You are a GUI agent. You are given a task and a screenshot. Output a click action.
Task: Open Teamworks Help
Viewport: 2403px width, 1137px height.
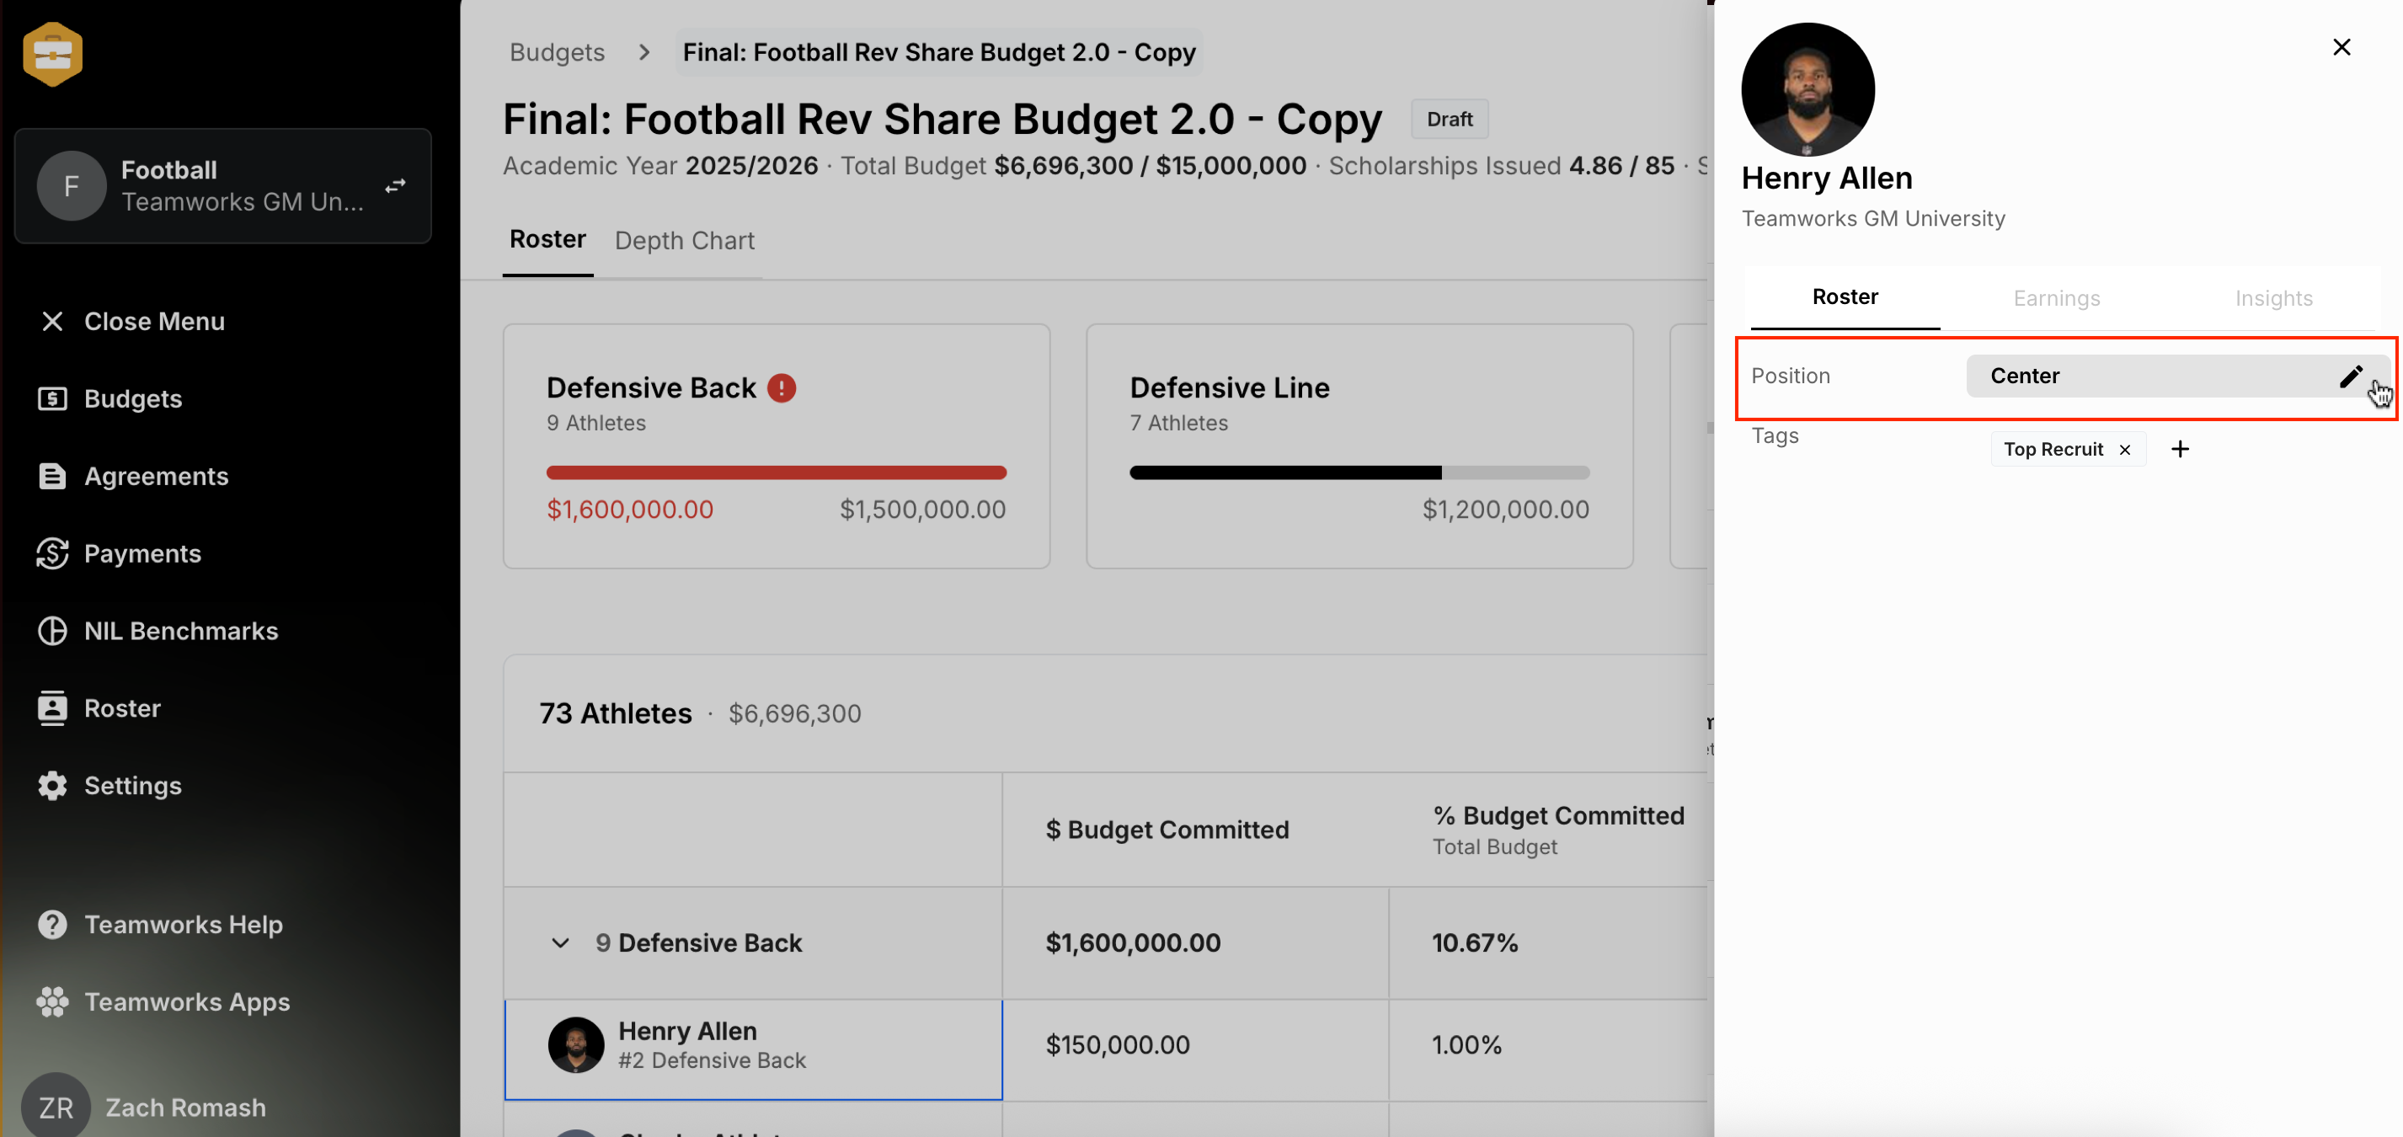tap(159, 924)
